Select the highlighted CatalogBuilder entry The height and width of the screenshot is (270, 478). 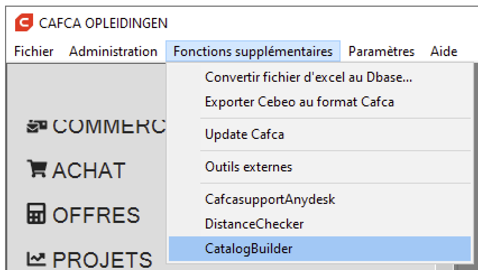pyautogui.click(x=320, y=249)
